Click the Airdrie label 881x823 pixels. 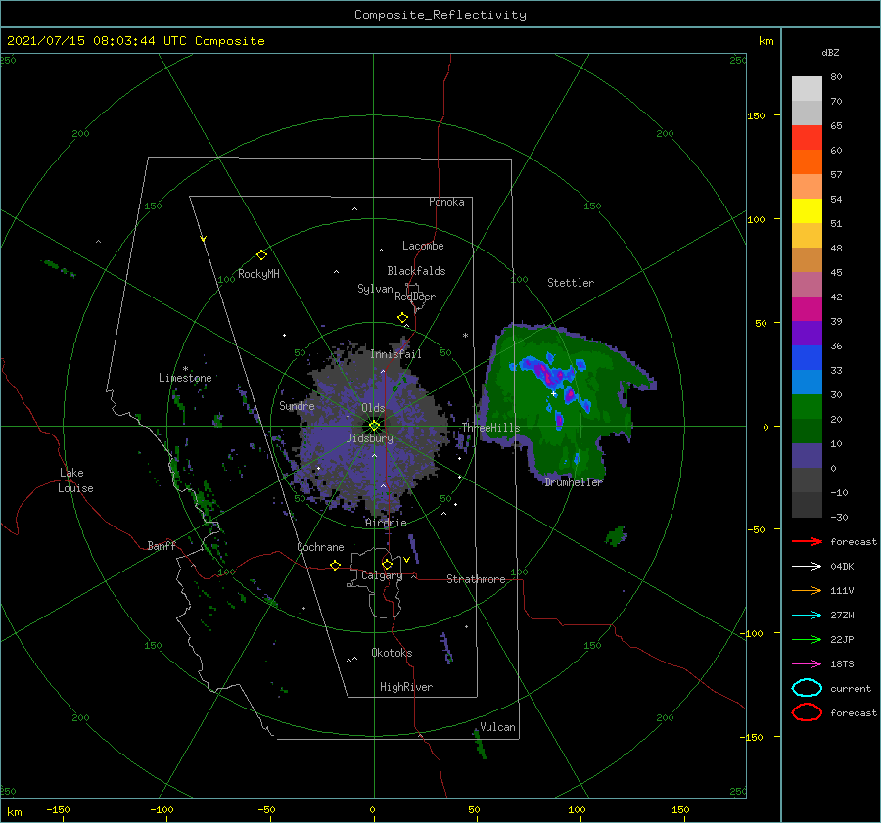click(x=386, y=523)
